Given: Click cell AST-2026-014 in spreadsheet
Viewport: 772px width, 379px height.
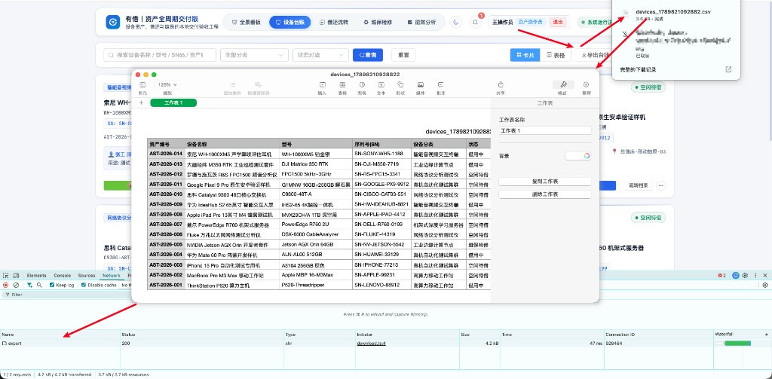Looking at the screenshot, I should [x=166, y=154].
